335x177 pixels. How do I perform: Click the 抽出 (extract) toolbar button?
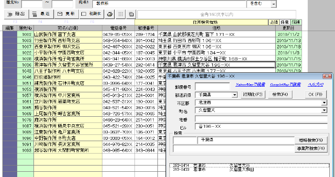tap(16, 14)
